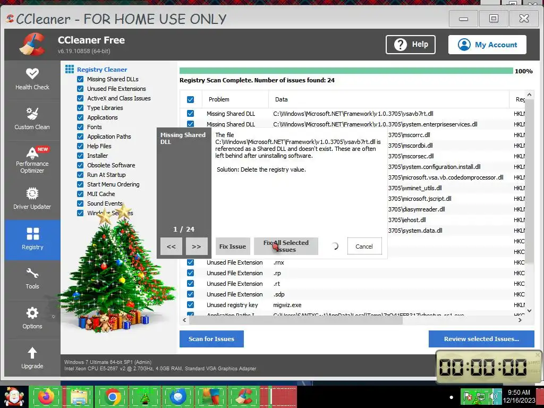Open the Options gear section
Screen dimensions: 544x408
[32, 319]
